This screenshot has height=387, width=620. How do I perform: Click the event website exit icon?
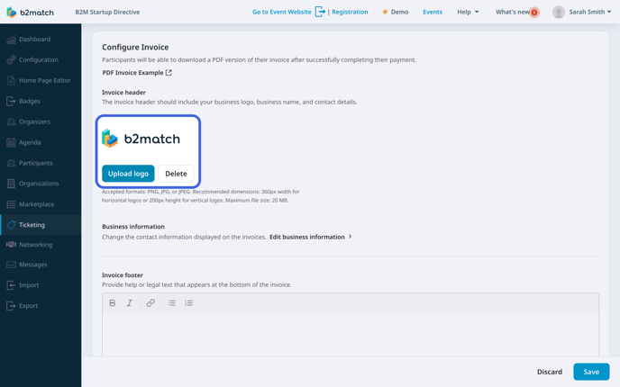pyautogui.click(x=320, y=12)
